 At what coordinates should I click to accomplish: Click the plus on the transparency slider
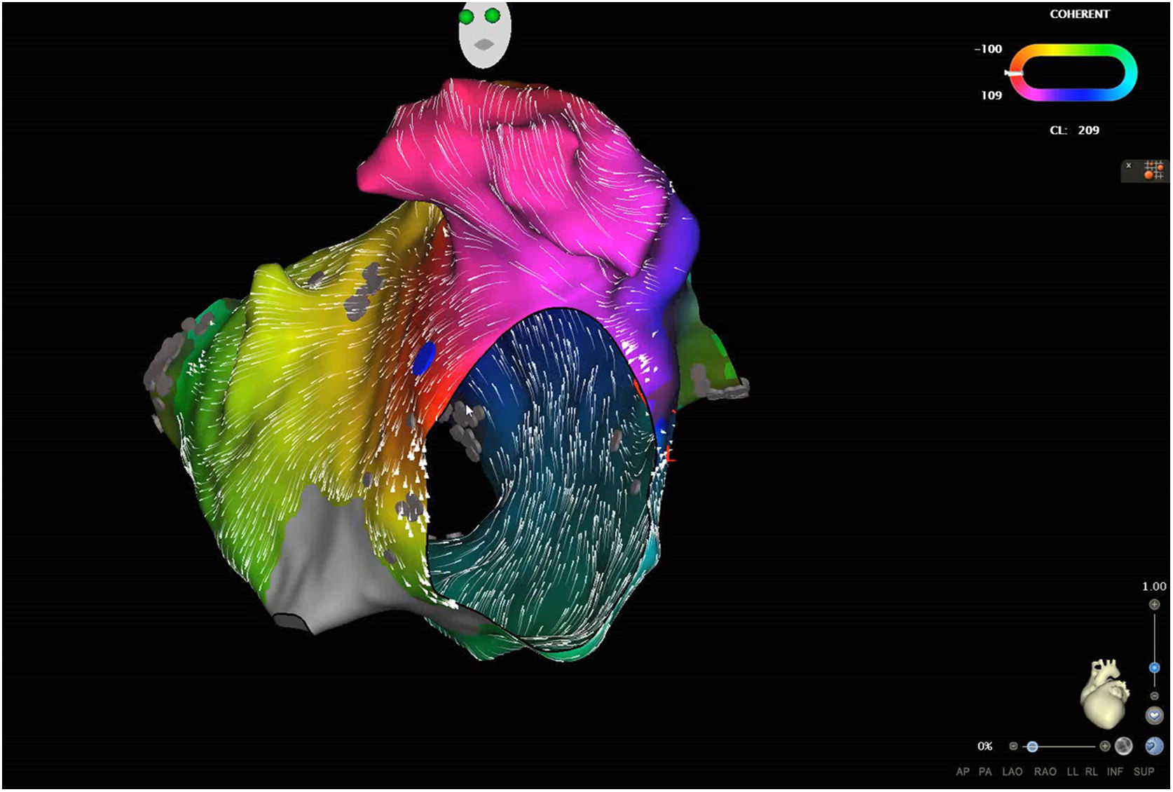[x=1104, y=746]
